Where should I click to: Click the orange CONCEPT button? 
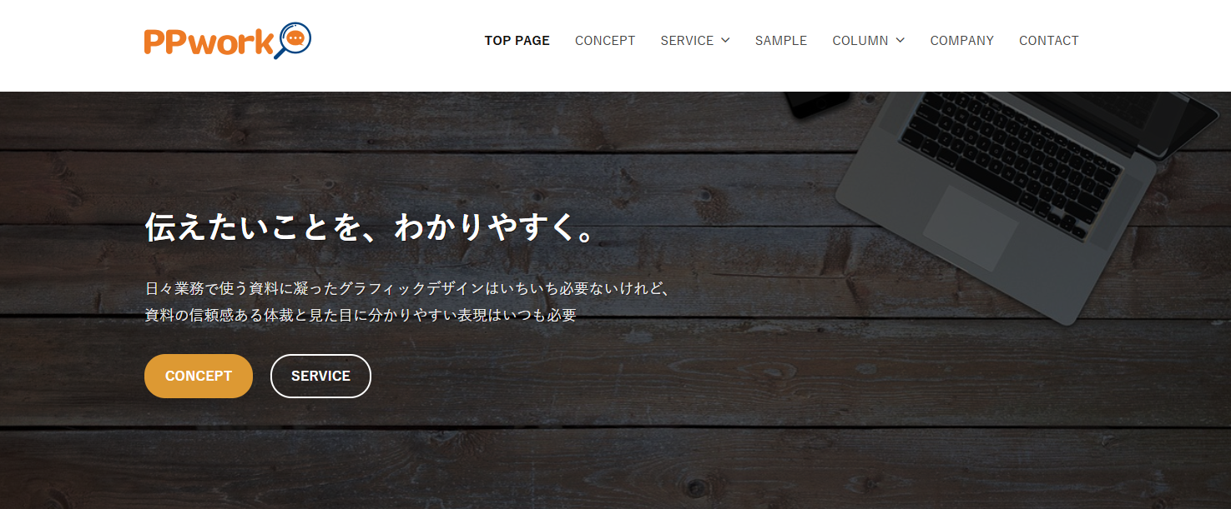(199, 377)
